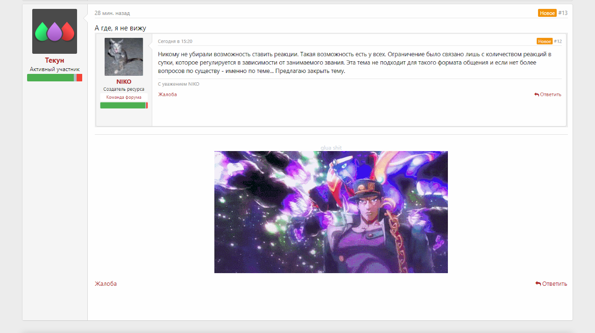Click NIKO's reputation bar

pyautogui.click(x=124, y=105)
